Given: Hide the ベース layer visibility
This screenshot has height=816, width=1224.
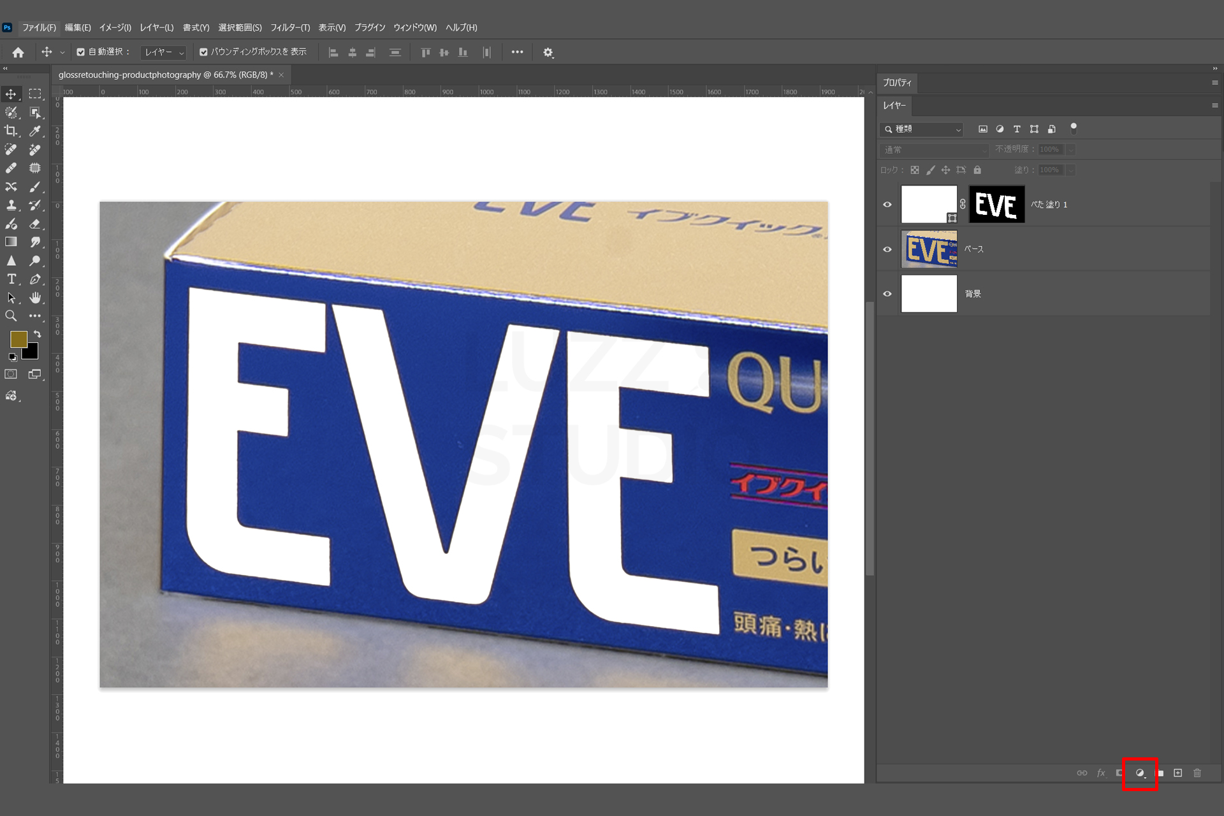Looking at the screenshot, I should pyautogui.click(x=887, y=249).
